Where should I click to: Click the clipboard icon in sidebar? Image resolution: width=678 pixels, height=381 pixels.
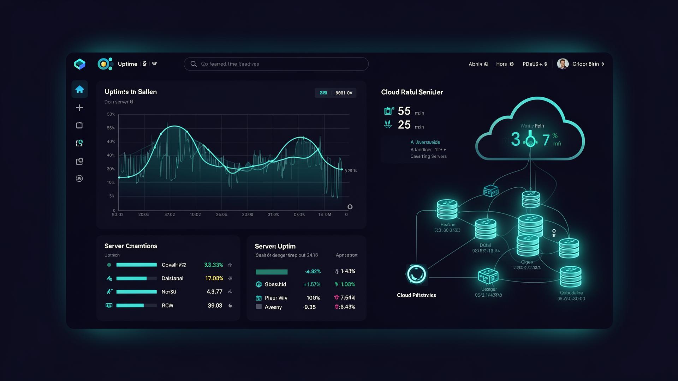pos(79,125)
